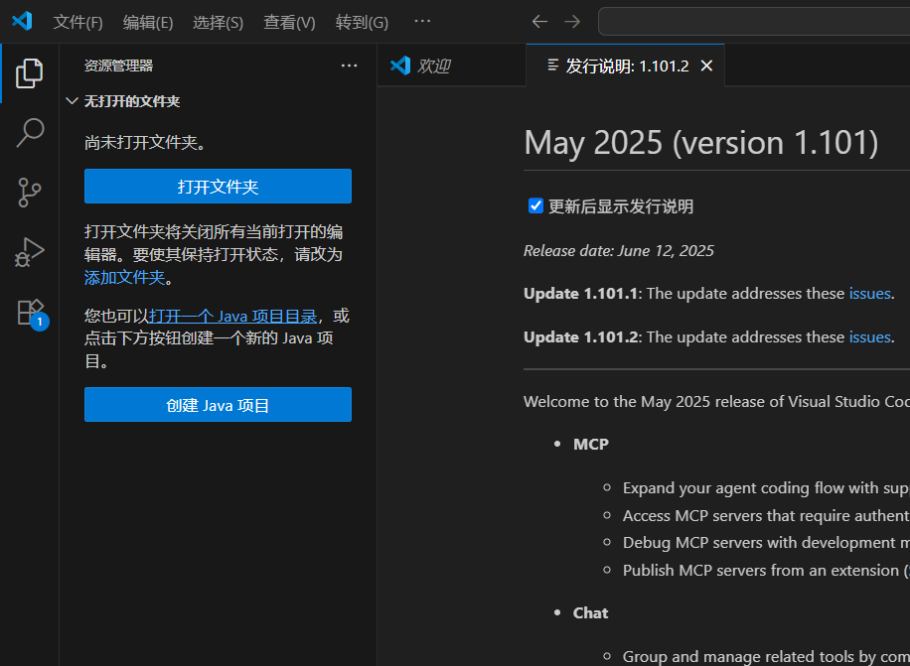Open the 选择(S) menu
This screenshot has height=666, width=910.
coord(218,22)
